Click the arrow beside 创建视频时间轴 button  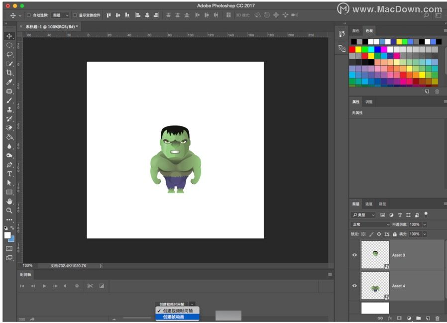193,304
